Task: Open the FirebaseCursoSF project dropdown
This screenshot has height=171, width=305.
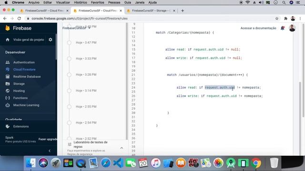Action: (x=76, y=28)
